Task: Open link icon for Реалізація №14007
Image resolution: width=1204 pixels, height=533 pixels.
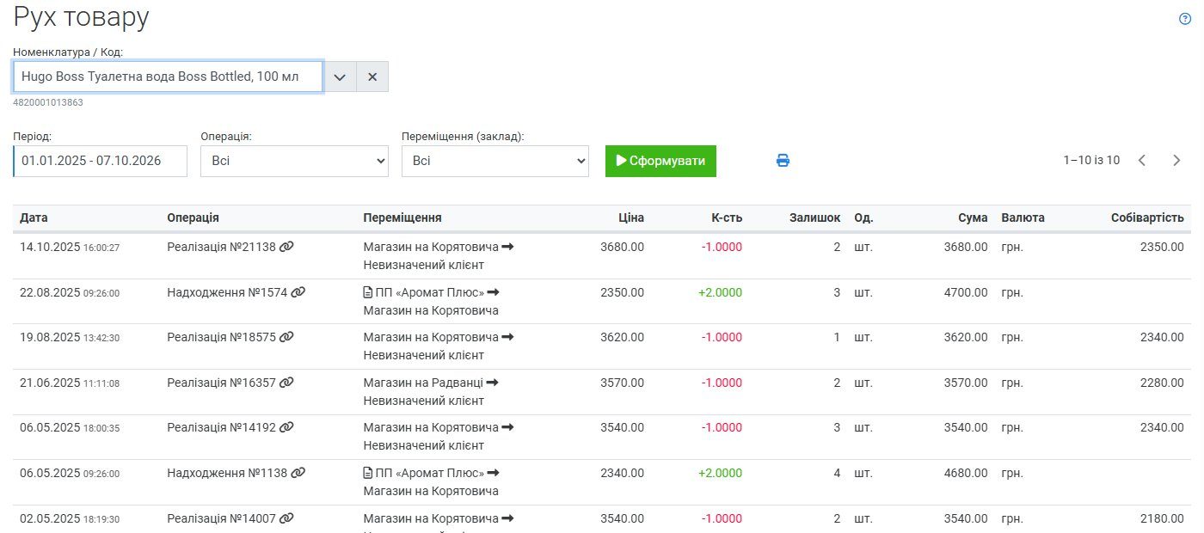Action: point(287,518)
